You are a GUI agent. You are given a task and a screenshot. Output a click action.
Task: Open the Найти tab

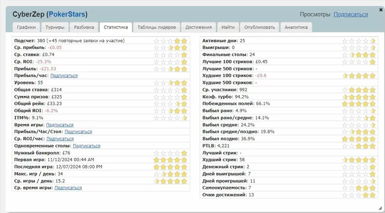pyautogui.click(x=228, y=27)
